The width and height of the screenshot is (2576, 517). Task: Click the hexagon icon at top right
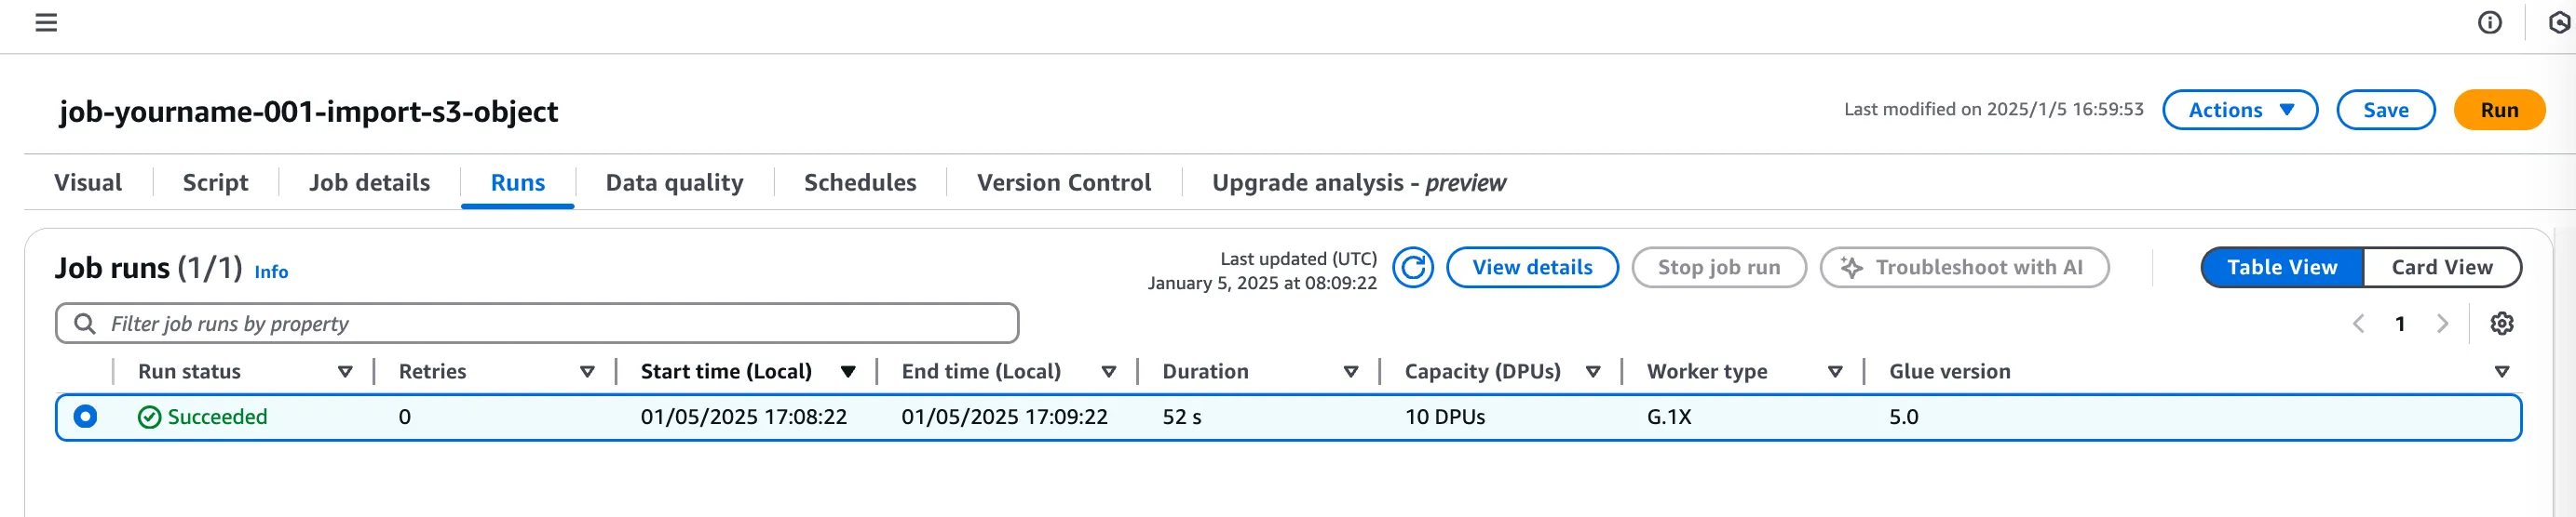pos(2559,22)
